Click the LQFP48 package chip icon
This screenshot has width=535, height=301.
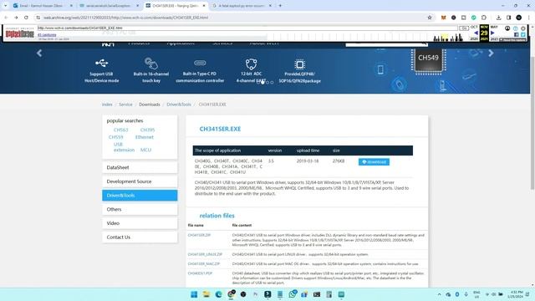coord(299,64)
